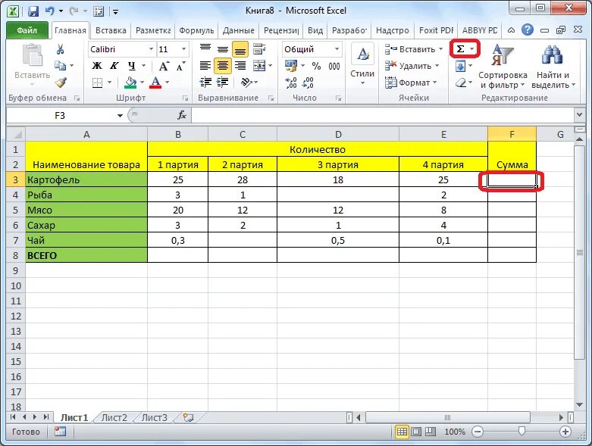The width and height of the screenshot is (592, 446).
Task: Switch to sheet Лист3
Action: click(154, 417)
